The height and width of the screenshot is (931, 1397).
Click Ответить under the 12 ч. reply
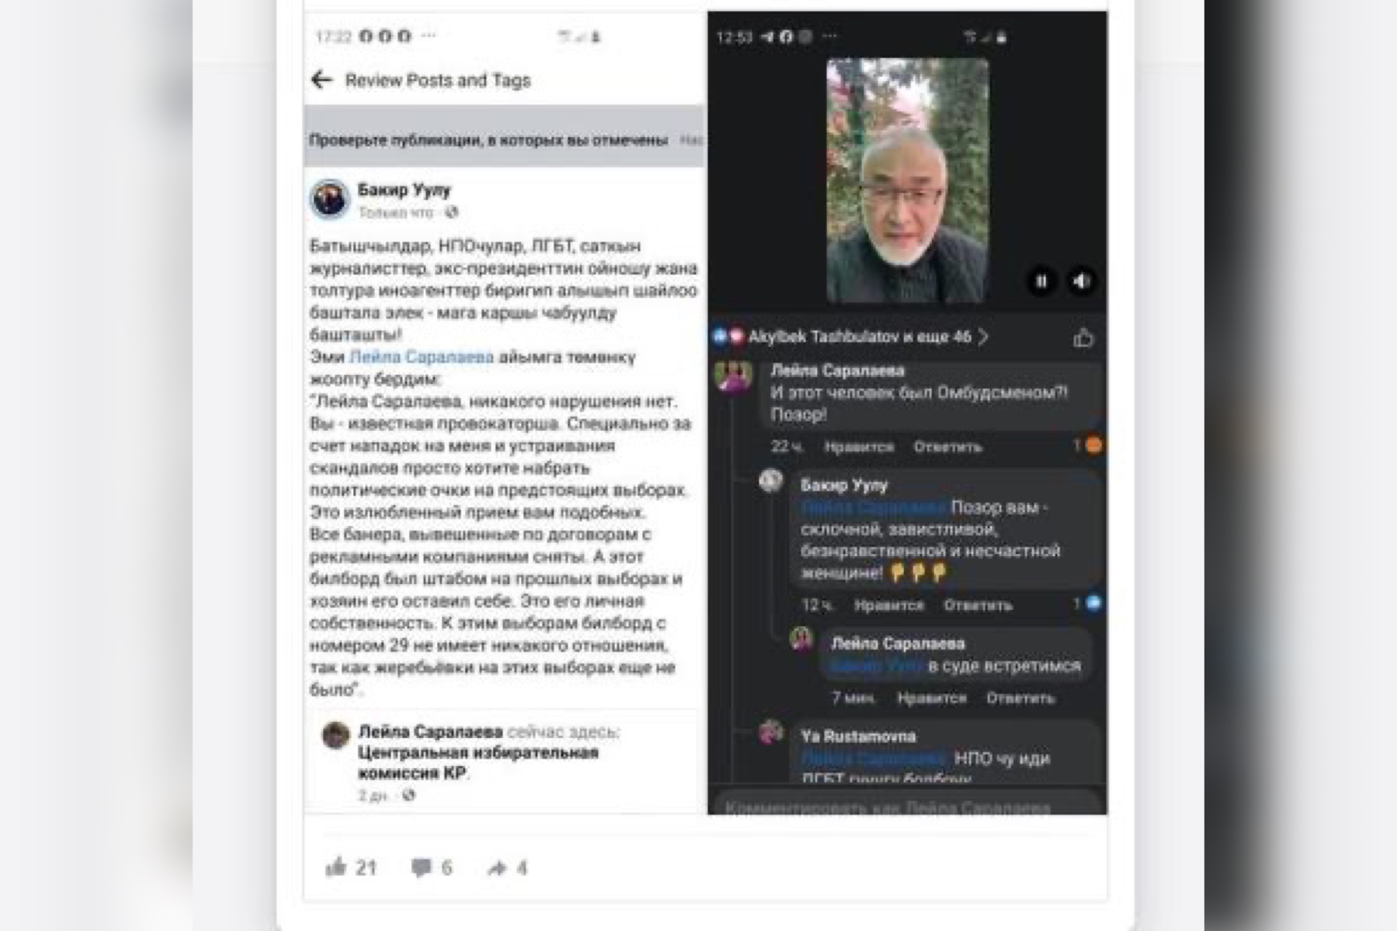pos(977,605)
